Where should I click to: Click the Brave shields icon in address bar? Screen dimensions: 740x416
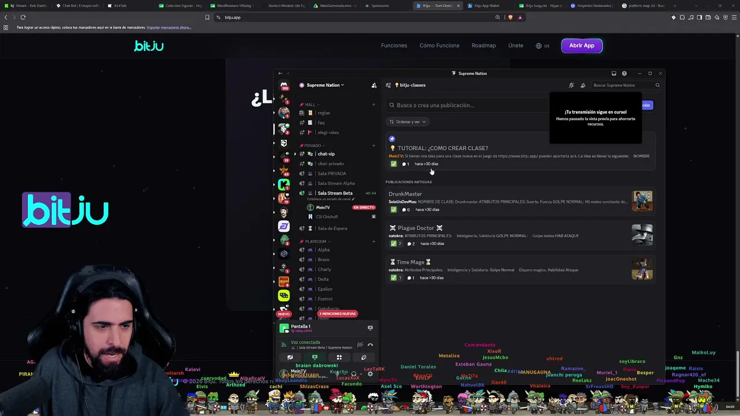(510, 17)
